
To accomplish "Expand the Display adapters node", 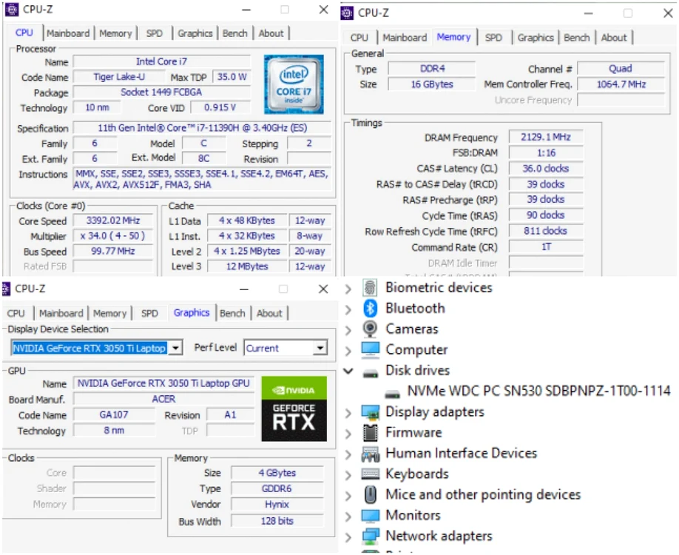I will point(348,412).
